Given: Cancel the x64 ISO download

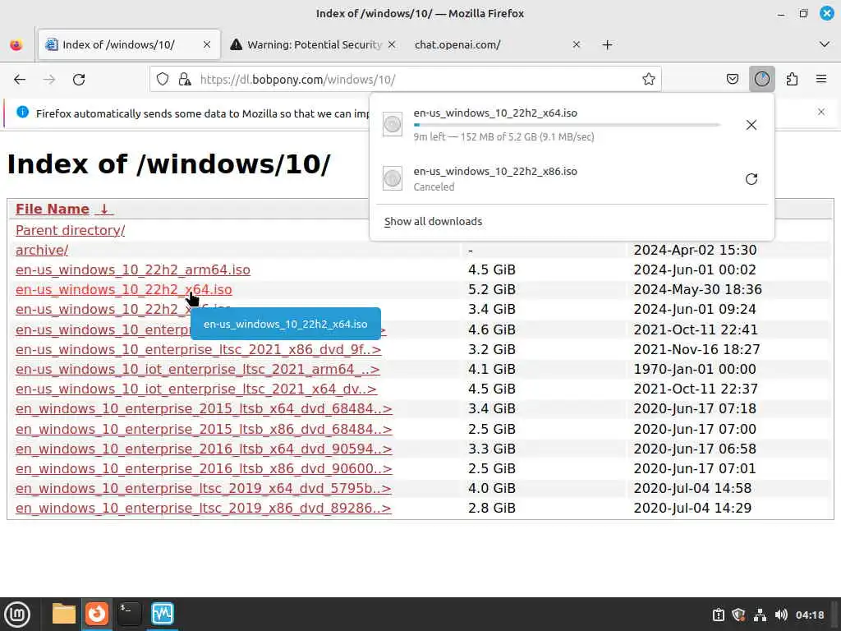Looking at the screenshot, I should 751,125.
